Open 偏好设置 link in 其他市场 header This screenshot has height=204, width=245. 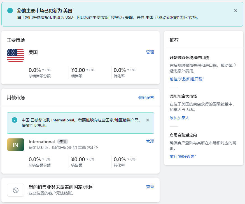[146, 97]
